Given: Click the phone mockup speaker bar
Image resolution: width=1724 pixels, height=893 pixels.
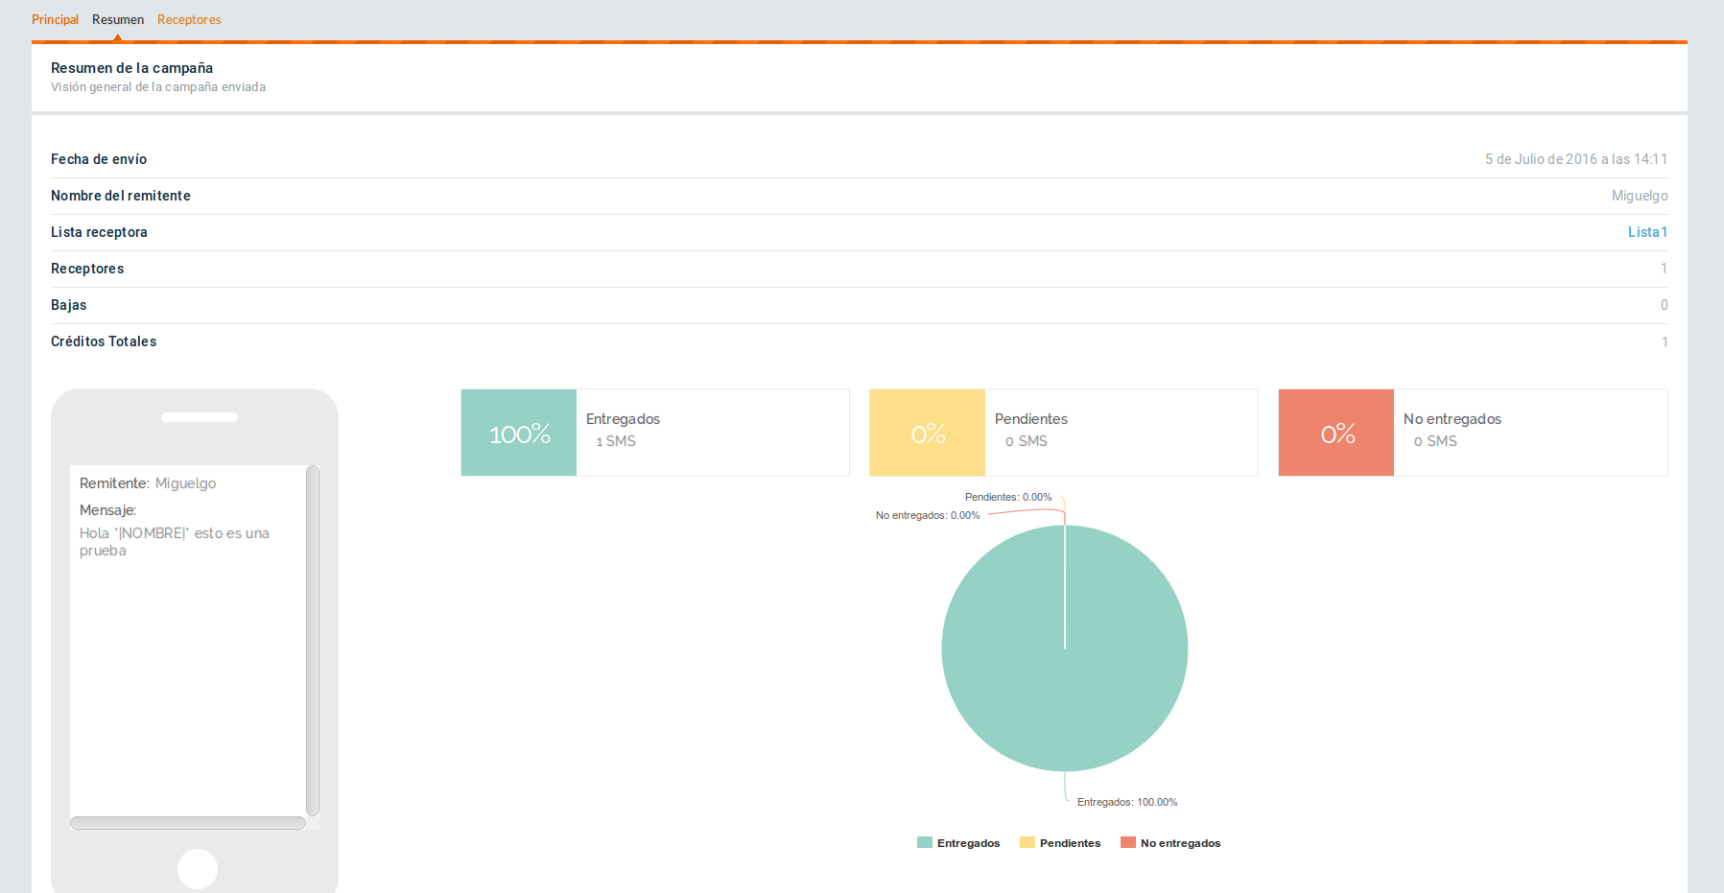Looking at the screenshot, I should 200,417.
